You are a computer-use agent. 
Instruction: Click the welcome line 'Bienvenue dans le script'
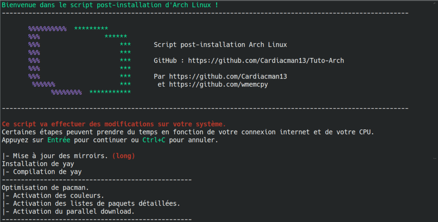coord(110,5)
